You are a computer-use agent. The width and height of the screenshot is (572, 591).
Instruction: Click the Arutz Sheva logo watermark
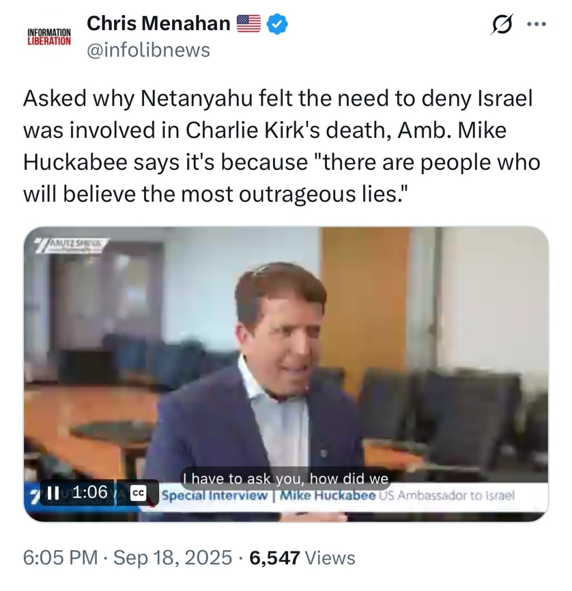73,245
